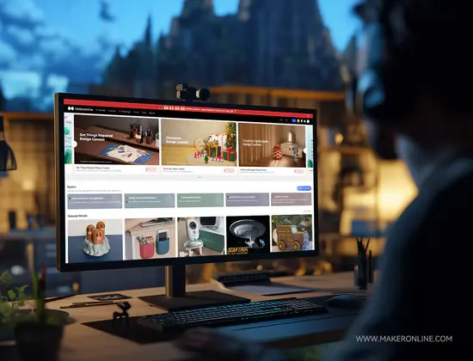473x361 pixels.
Task: Select the carousel pagination dots
Action: click(200, 177)
